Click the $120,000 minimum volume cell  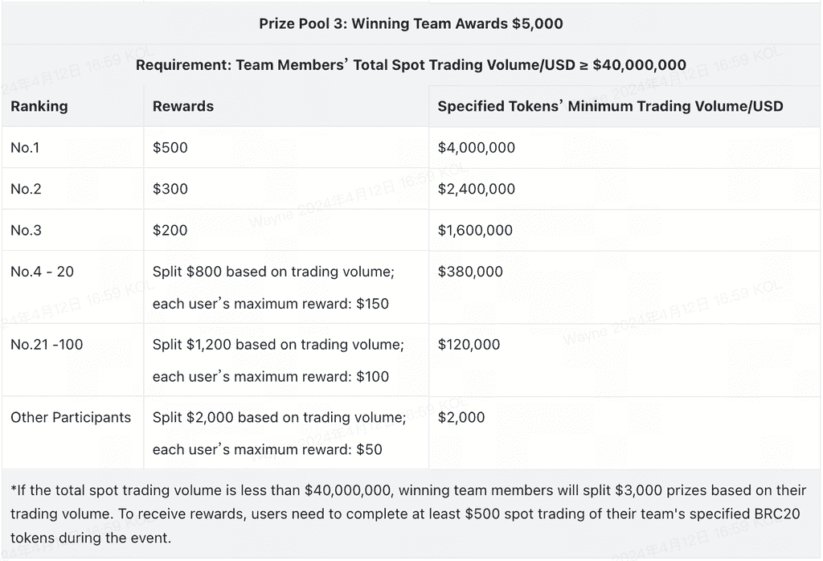[x=470, y=345]
